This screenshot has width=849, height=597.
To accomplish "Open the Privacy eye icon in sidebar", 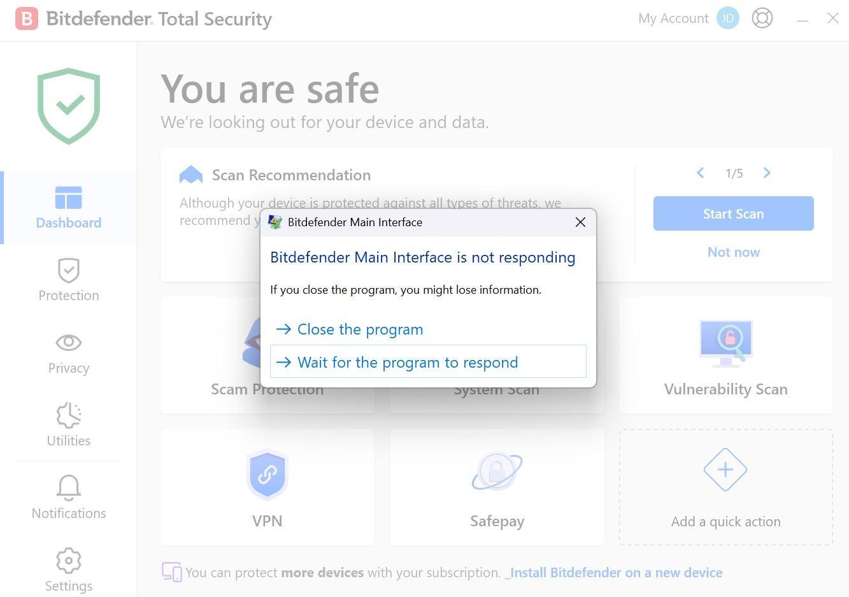I will pos(69,343).
